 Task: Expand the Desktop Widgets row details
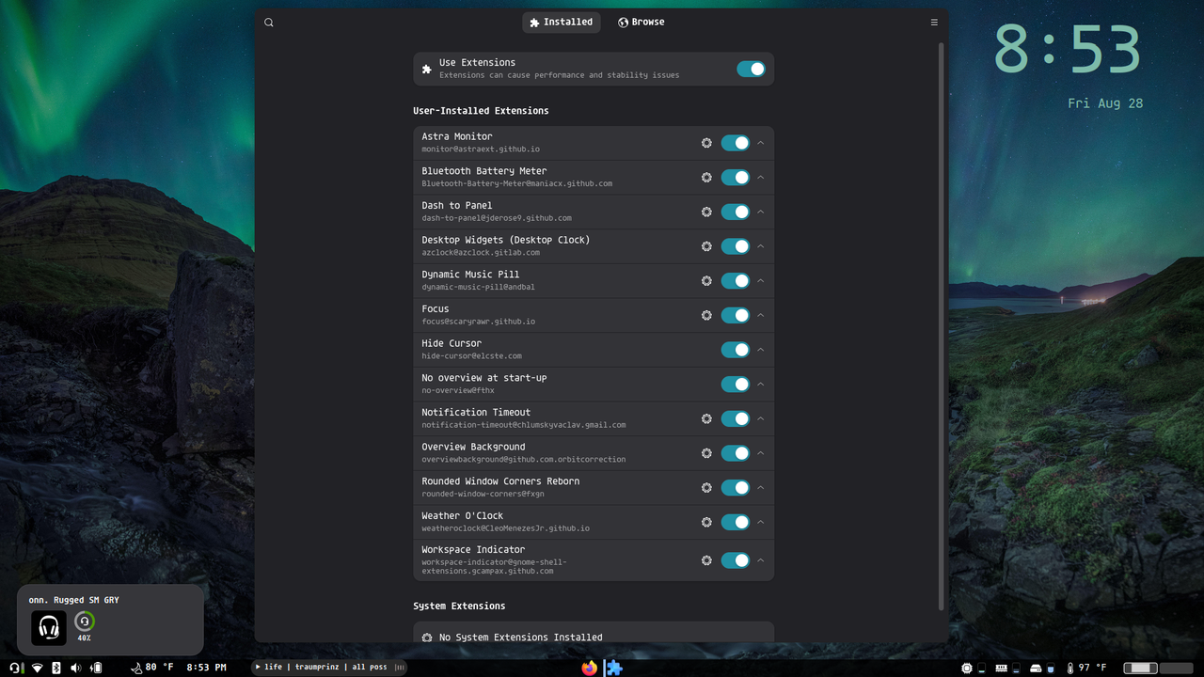click(761, 246)
